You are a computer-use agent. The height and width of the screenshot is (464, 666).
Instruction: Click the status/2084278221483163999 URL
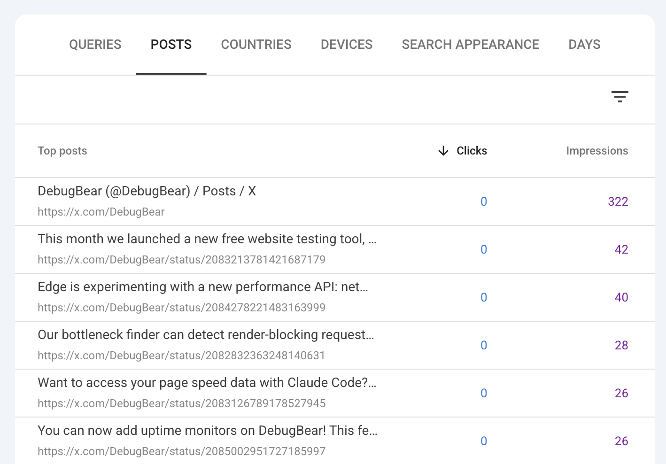click(x=181, y=308)
